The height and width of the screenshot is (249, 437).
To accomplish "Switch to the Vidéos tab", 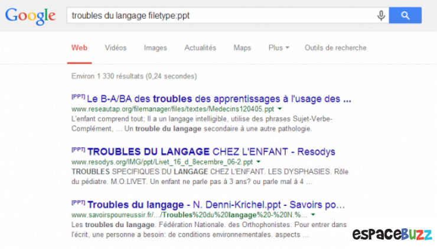I will 116,48.
